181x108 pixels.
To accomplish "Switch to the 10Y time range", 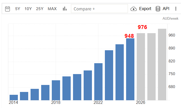I will (28, 9).
